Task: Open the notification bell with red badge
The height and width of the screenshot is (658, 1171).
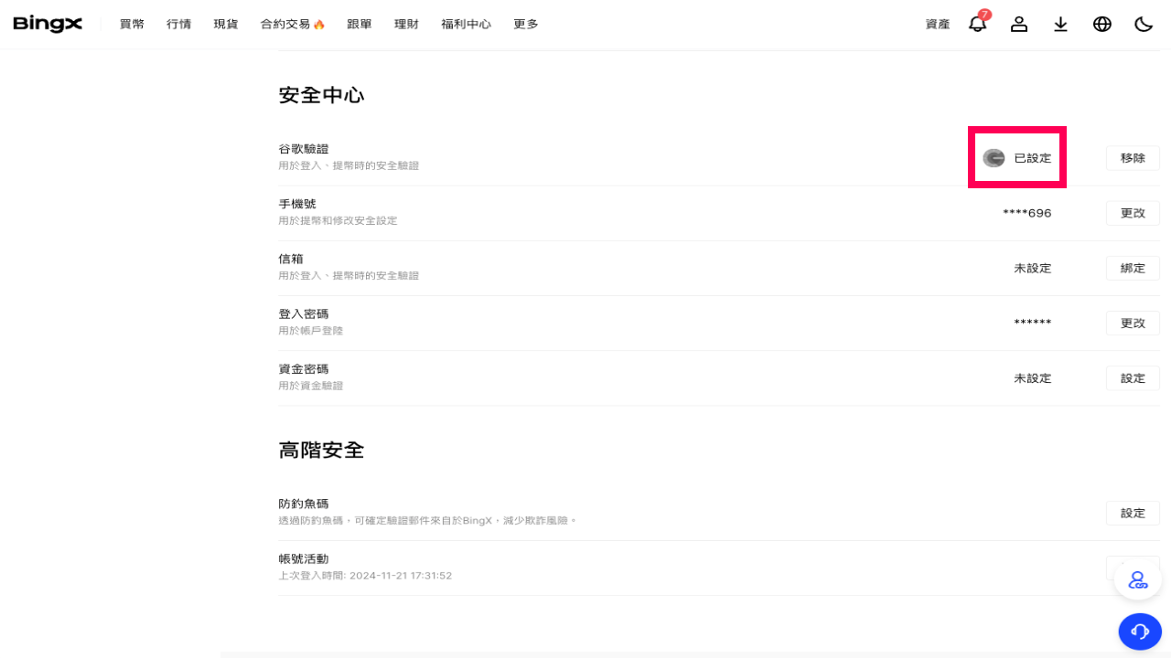Action: pyautogui.click(x=977, y=24)
